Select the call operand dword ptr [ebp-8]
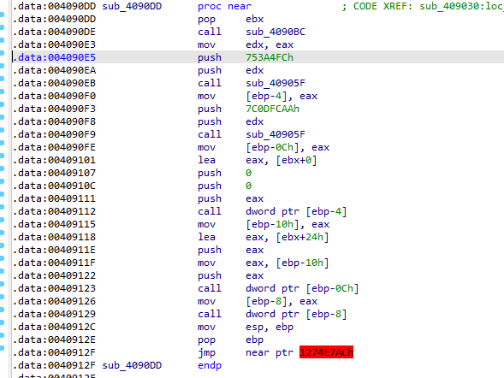Viewport: 504px width, 378px height. click(296, 314)
